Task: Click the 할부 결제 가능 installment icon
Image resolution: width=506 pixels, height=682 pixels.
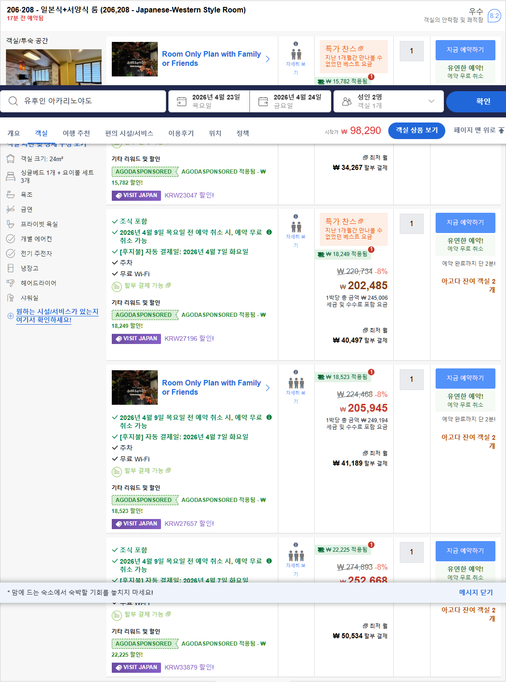Action: point(115,286)
